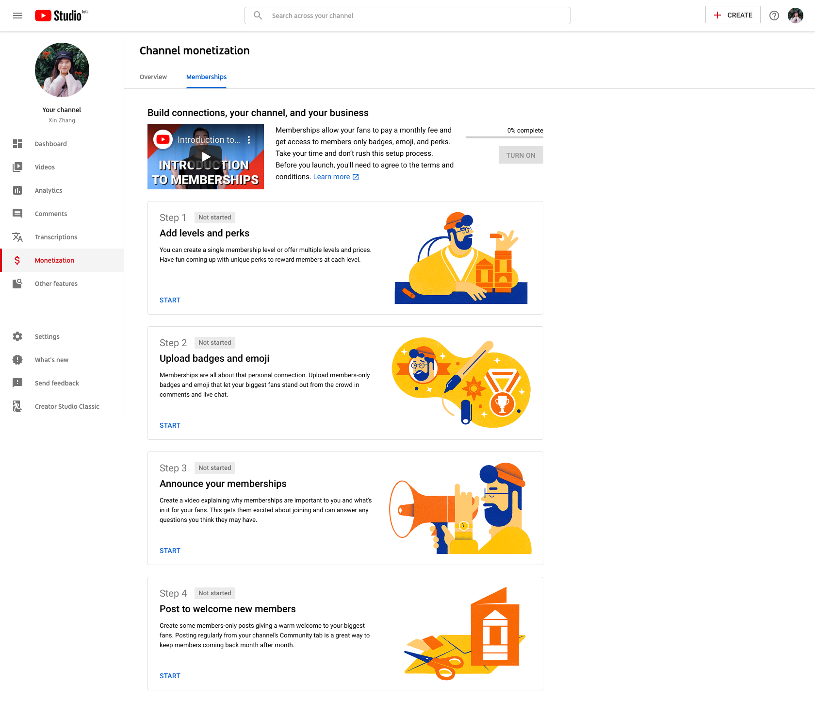Open the help menu

click(x=774, y=16)
